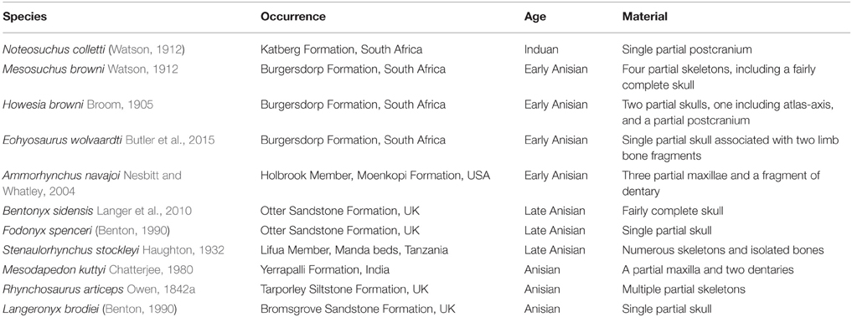Open the Nesbitt and Whatley, 2004 citation
Screen dimensions: 852x317
click(92, 183)
